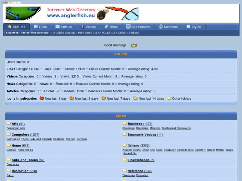Click the Articles tab icon
Viewport: 242px width, 181px height.
(57, 27)
